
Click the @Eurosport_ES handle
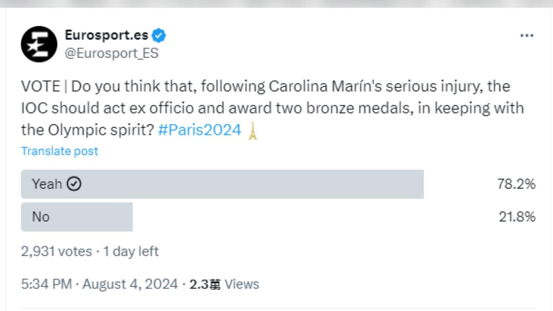[112, 53]
